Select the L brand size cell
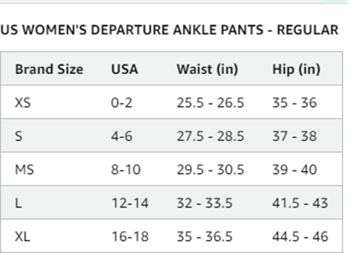Viewport: 350px width, 253px height. pyautogui.click(x=18, y=203)
